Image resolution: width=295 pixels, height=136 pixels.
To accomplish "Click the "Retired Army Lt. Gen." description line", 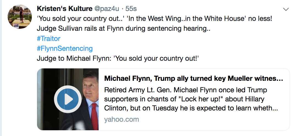I will [186, 90].
